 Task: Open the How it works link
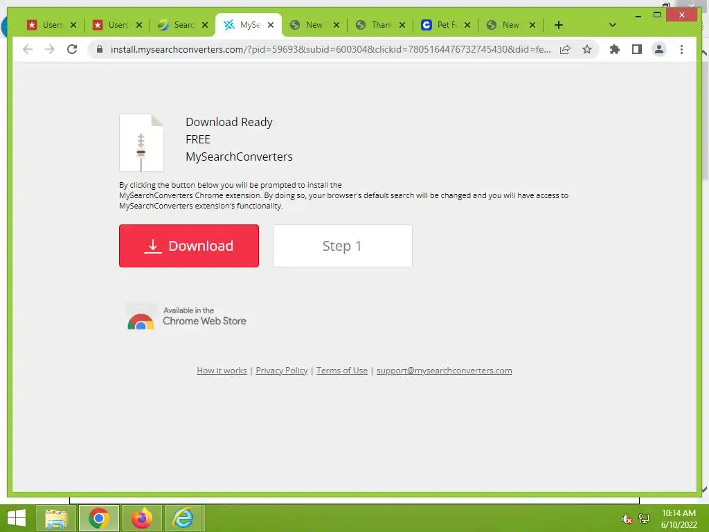222,371
